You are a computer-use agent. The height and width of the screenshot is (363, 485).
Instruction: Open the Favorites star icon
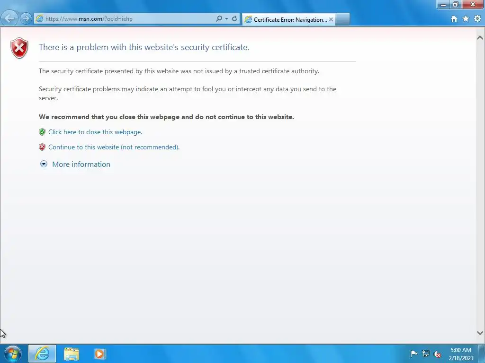click(466, 19)
